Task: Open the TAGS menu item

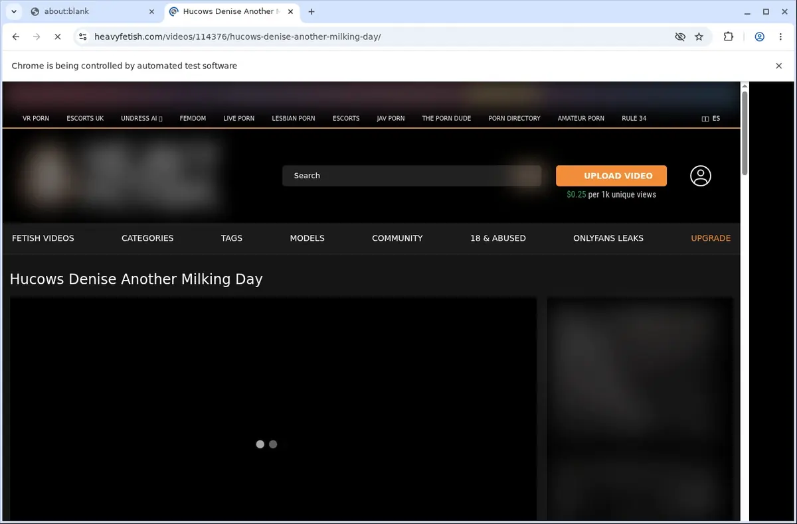Action: click(x=232, y=238)
